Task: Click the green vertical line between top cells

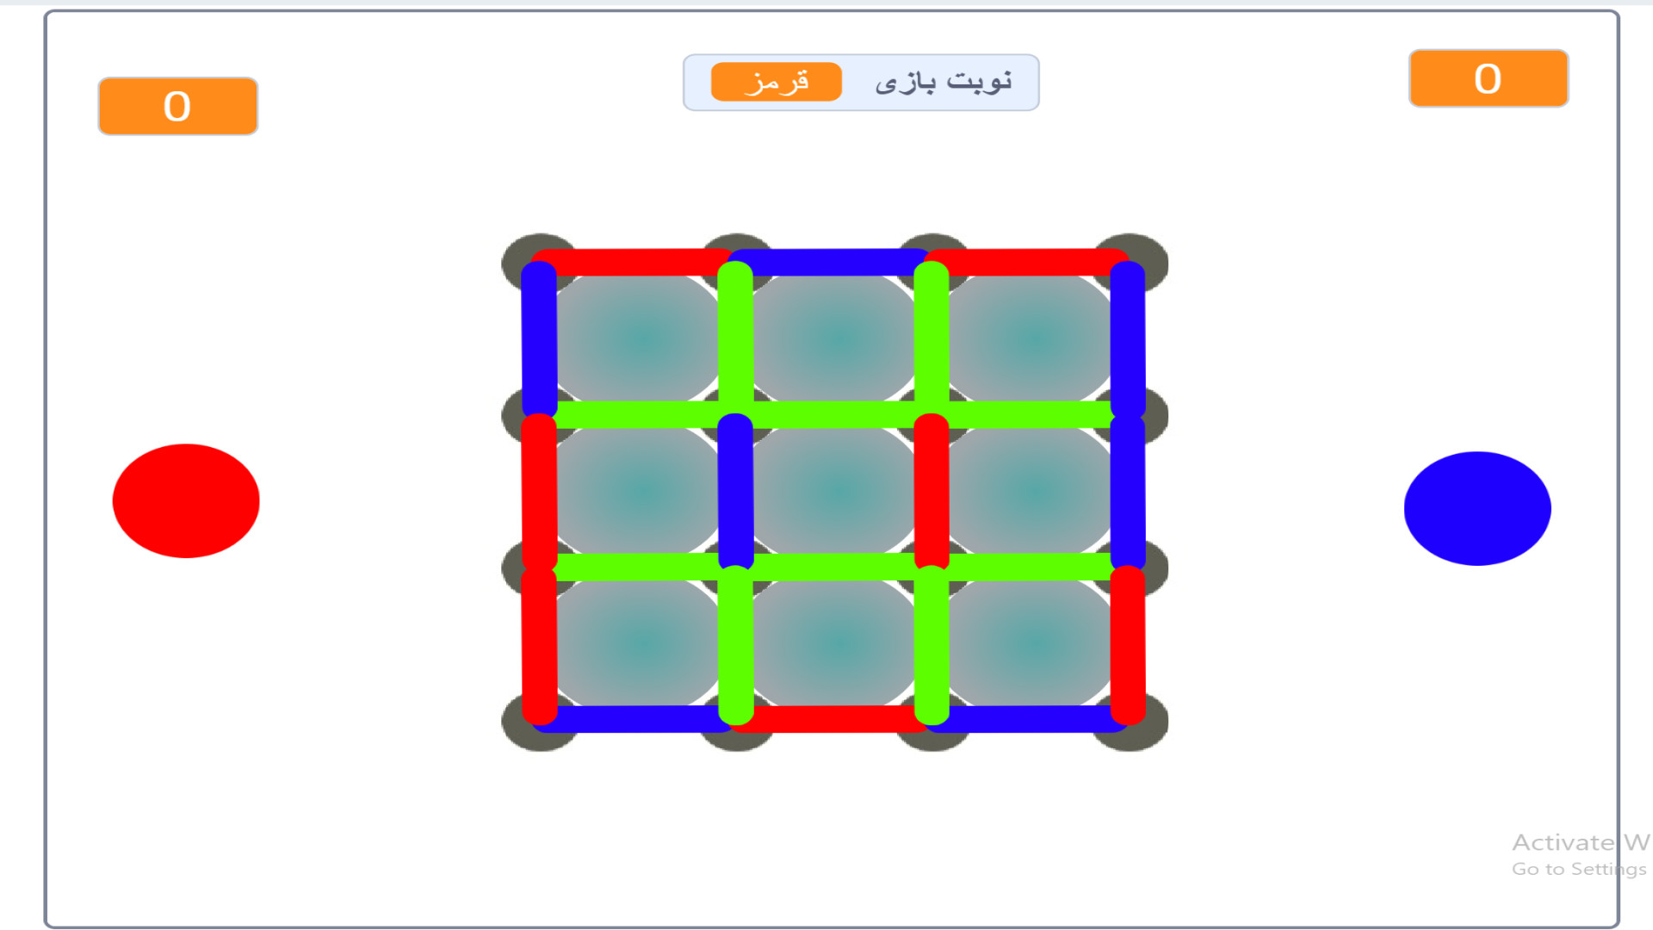Action: (x=735, y=338)
